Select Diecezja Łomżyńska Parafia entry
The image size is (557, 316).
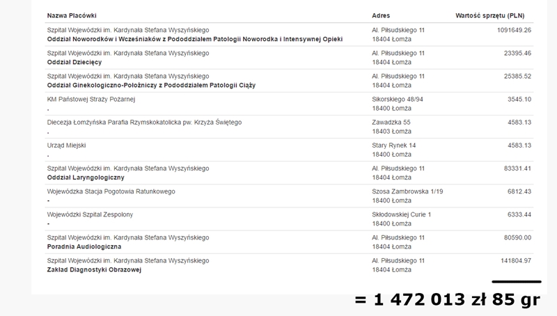tap(144, 123)
